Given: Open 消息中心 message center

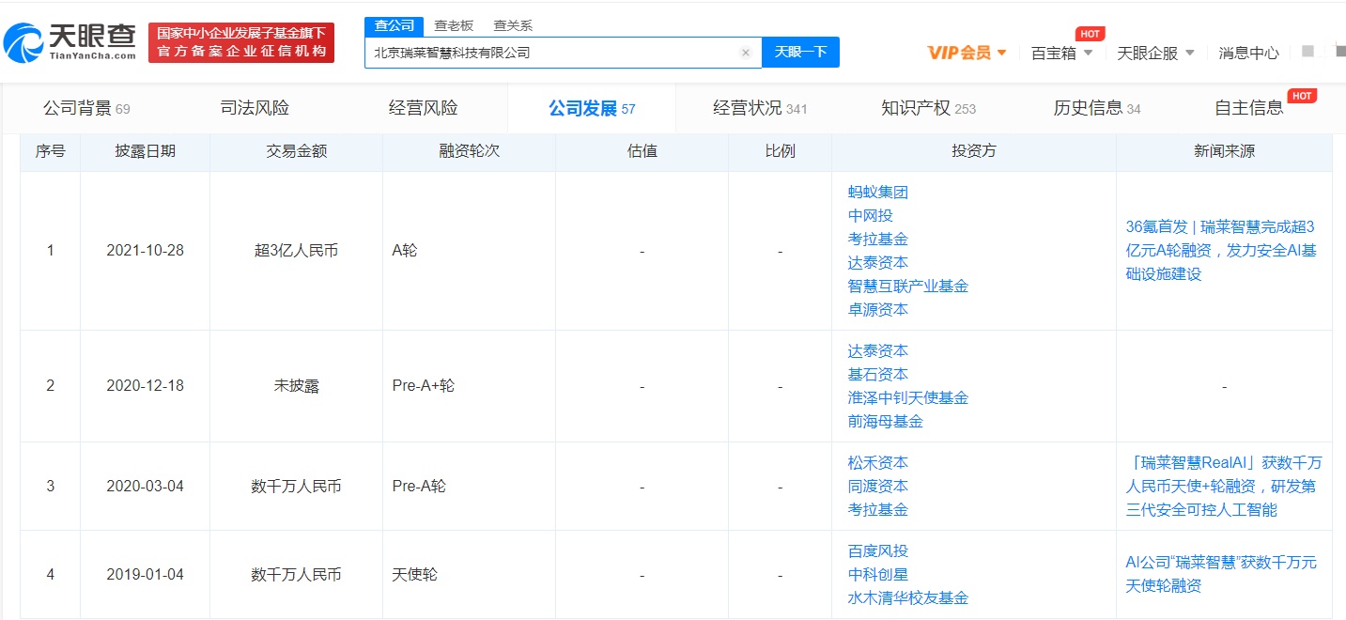Looking at the screenshot, I should tap(1248, 53).
